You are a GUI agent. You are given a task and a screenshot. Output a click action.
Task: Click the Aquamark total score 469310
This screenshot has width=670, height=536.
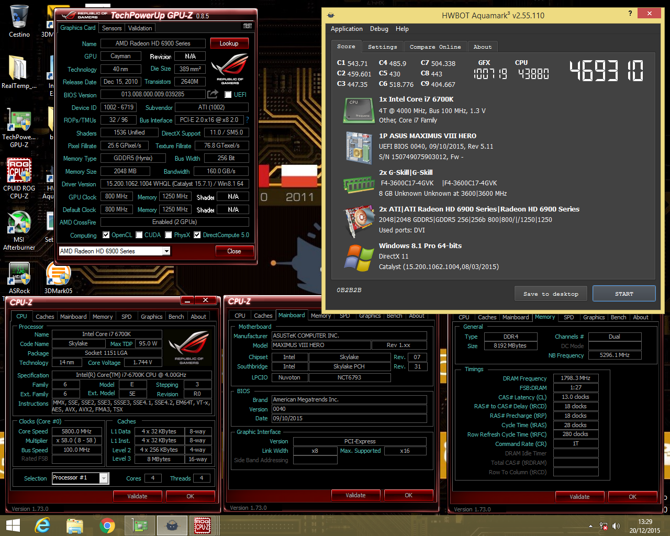coord(606,71)
